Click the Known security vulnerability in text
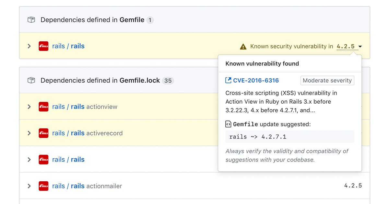The image size is (389, 204). pos(291,47)
